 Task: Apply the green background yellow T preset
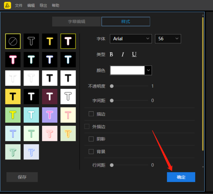tap(13, 114)
